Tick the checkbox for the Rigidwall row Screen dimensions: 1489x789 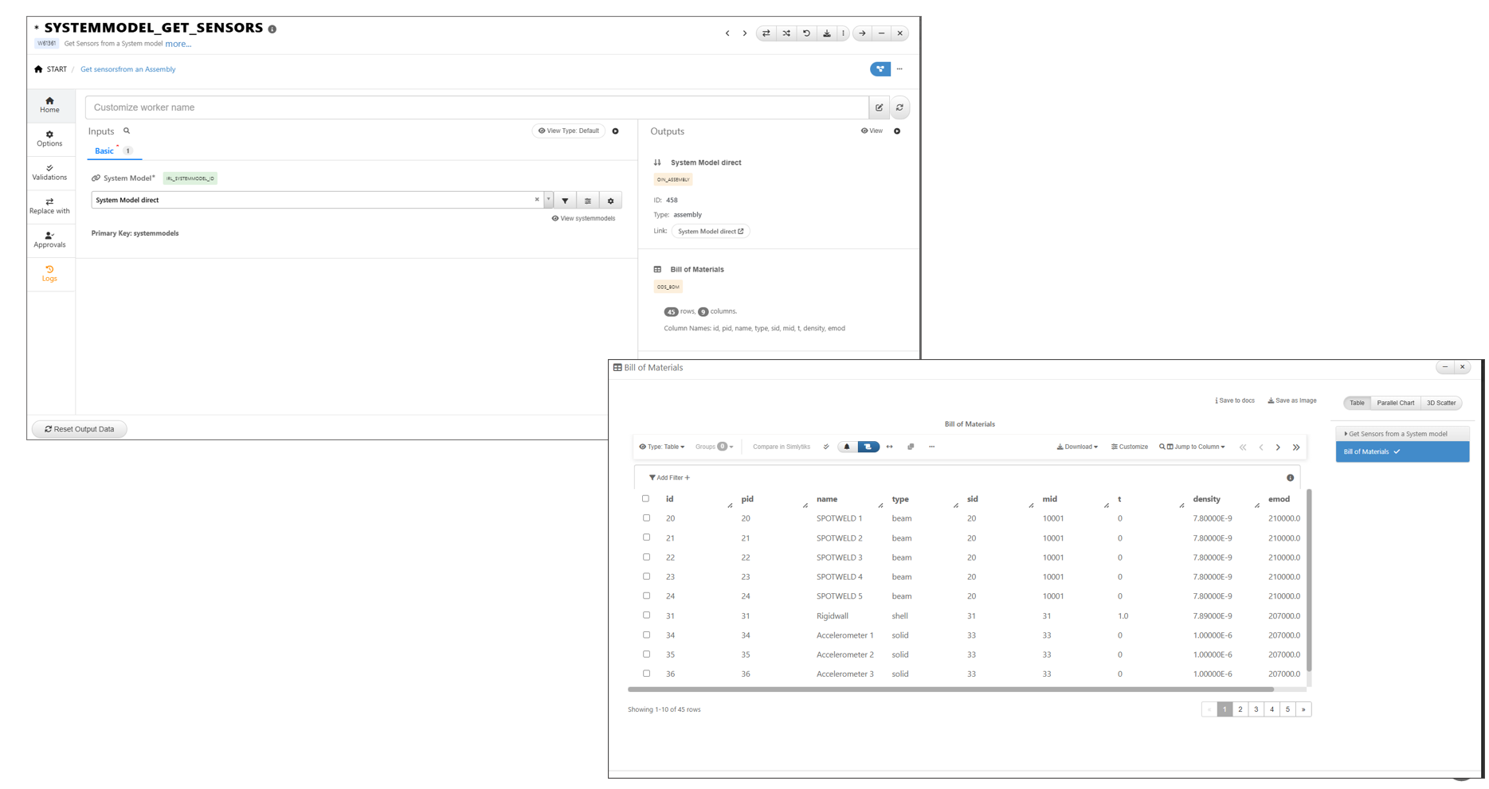[x=646, y=615]
